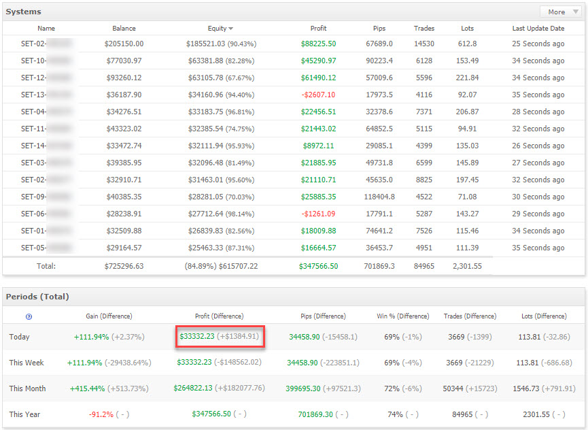Click Today's lots 113.81 (-32.86)
This screenshot has width=588, height=430.
544,337
